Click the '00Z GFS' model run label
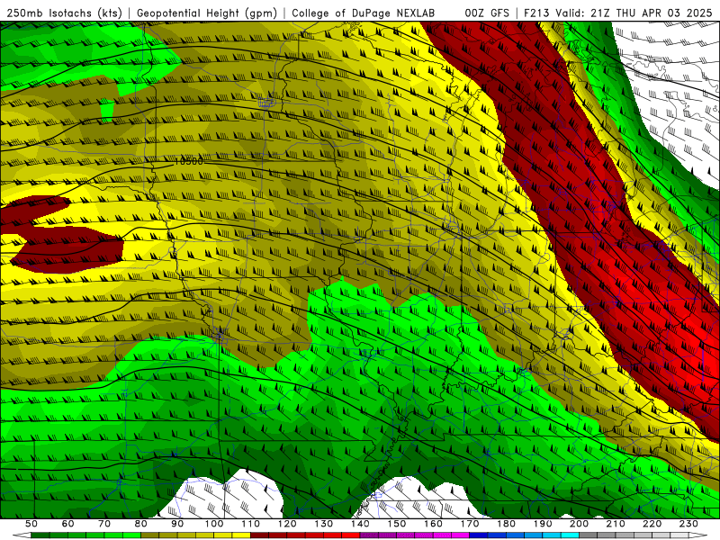 click(487, 13)
